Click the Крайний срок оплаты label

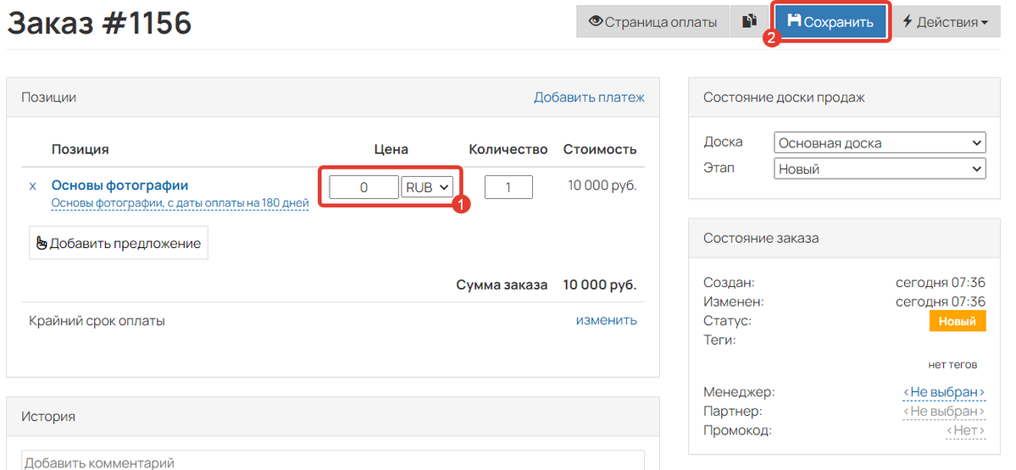tap(97, 320)
